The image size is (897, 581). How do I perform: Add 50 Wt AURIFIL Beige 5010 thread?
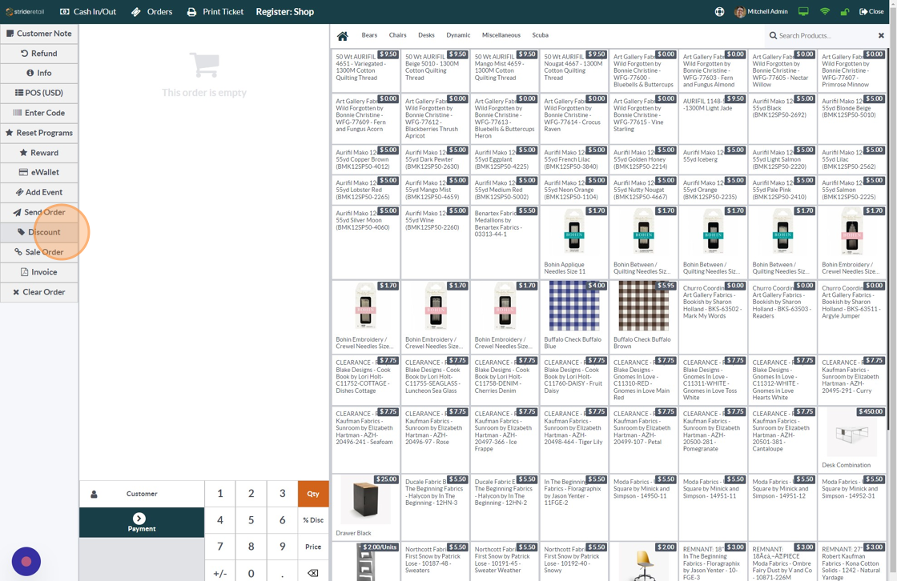435,70
